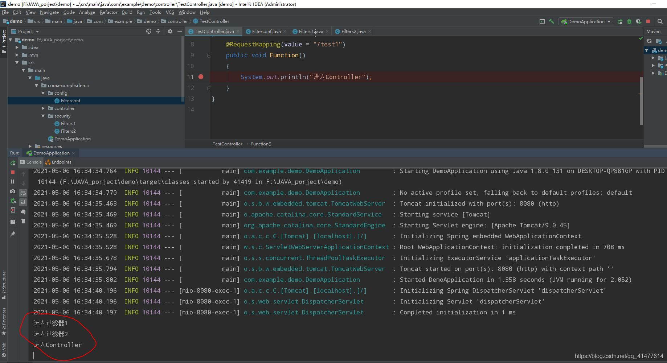Fold the Function() method at line 9
This screenshot has height=363, width=667.
tap(209, 55)
